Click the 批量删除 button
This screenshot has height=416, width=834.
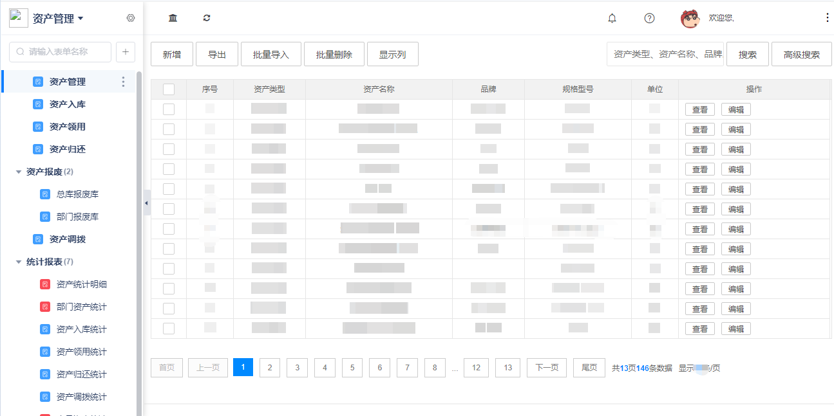334,55
